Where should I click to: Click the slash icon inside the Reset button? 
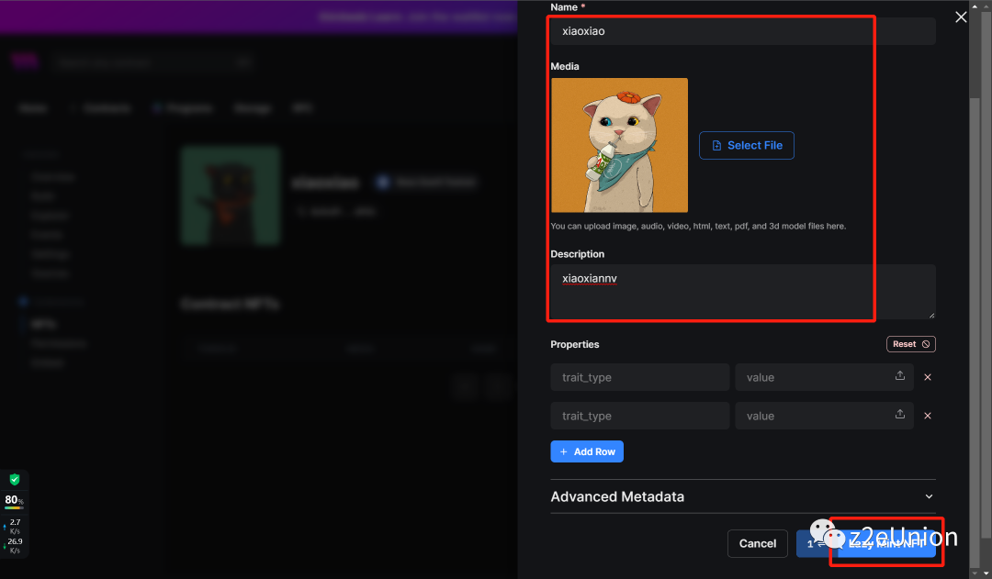click(923, 343)
